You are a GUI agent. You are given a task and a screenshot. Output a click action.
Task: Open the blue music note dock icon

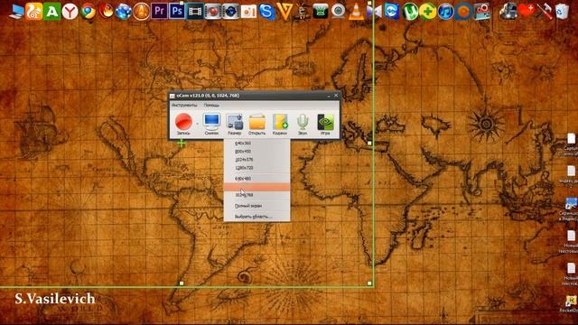coord(445,12)
